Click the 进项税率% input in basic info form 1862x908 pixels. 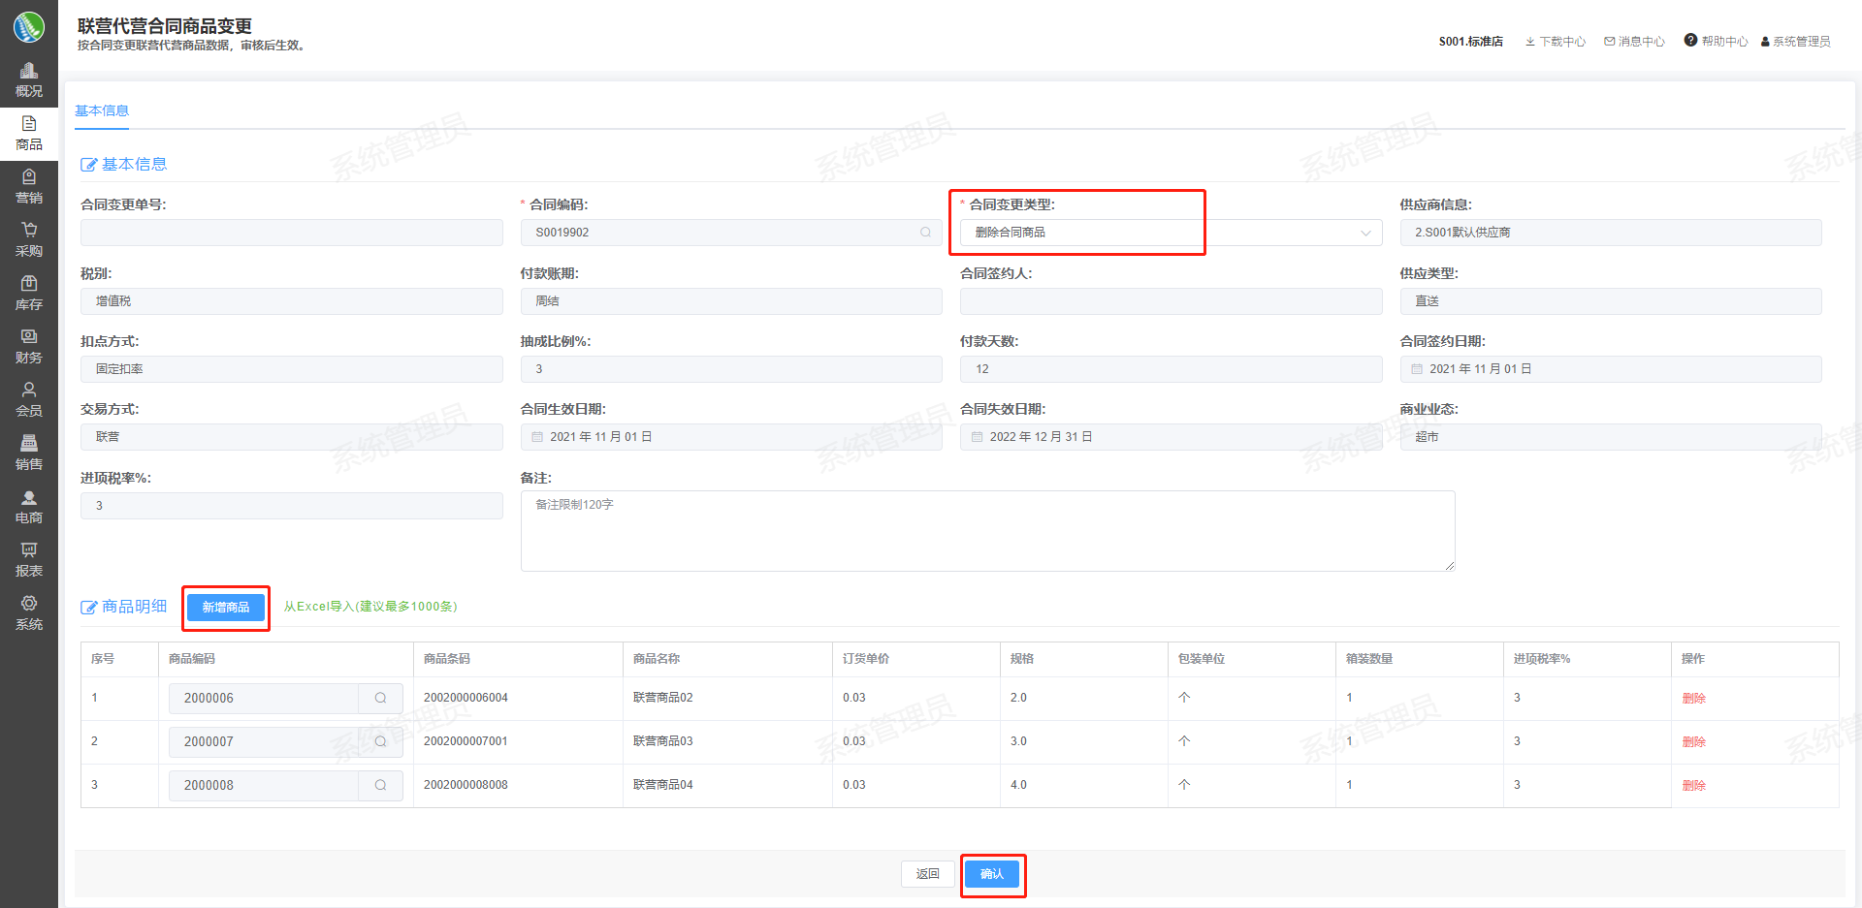point(292,506)
